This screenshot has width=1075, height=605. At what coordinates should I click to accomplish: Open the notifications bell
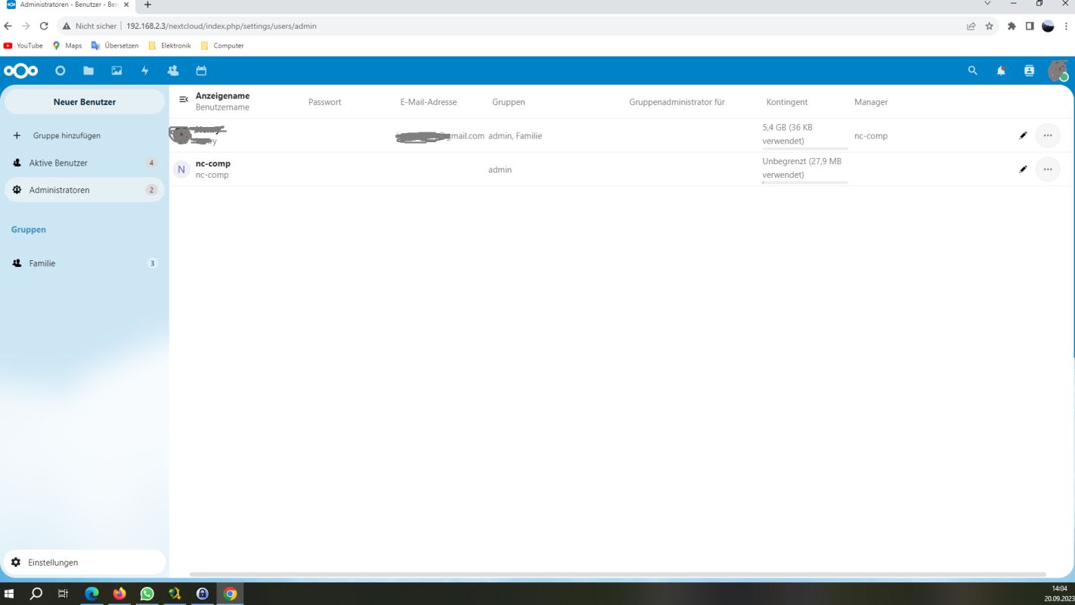pyautogui.click(x=1001, y=70)
